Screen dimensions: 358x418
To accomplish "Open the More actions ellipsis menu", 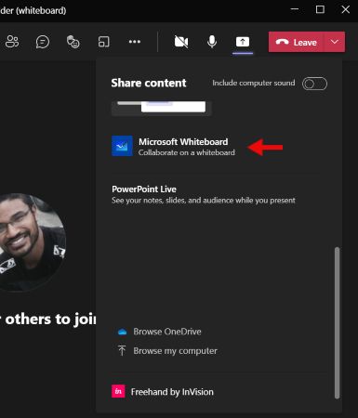I will click(135, 42).
